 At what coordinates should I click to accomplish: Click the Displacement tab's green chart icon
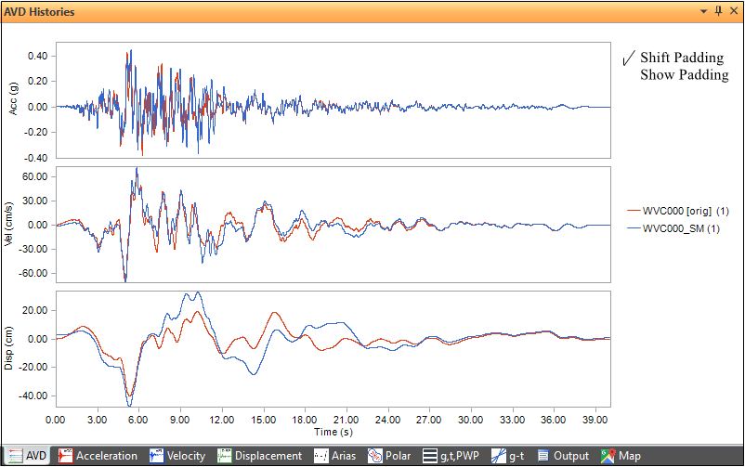224,456
